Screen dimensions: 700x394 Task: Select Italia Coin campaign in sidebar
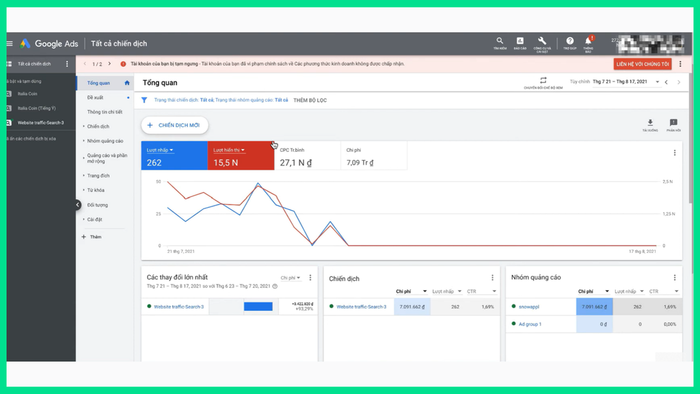coord(27,94)
